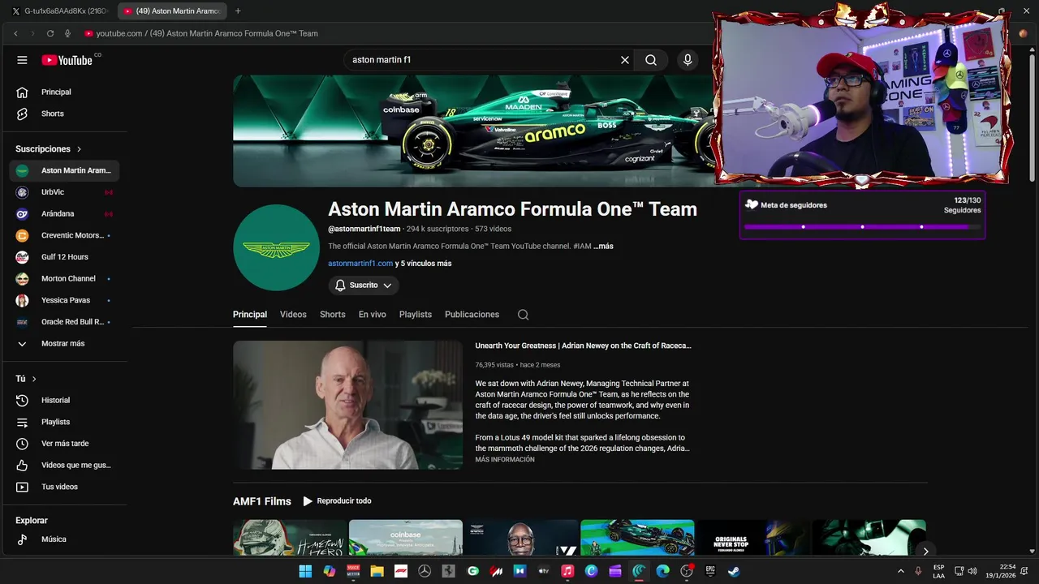Clear the search box text
Screen dimensions: 1039x584
pos(625,60)
